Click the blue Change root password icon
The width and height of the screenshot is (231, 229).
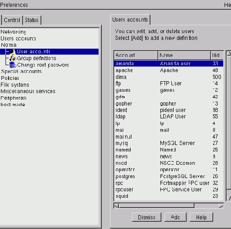tap(13, 65)
